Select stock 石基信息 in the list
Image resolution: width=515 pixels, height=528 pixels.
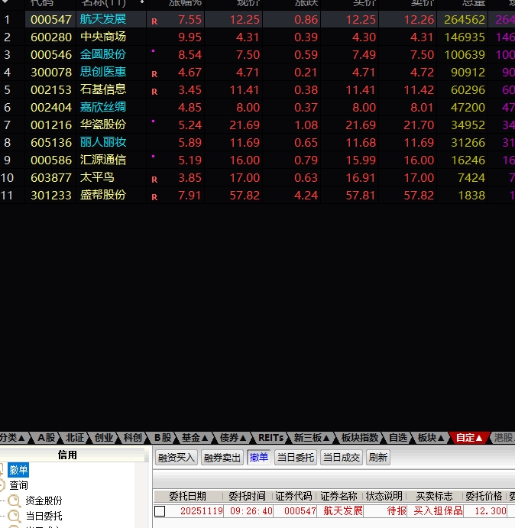102,89
